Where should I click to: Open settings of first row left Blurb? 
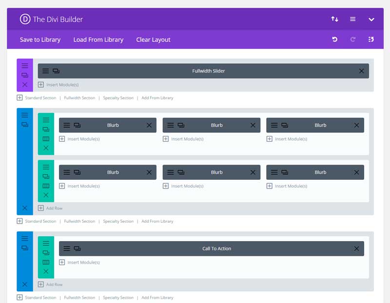click(x=67, y=125)
